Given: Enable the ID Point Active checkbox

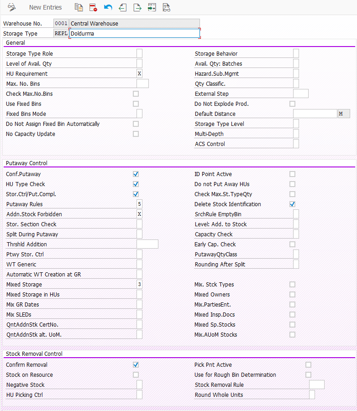Looking at the screenshot, I should point(292,174).
